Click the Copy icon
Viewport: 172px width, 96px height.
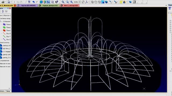pyautogui.click(x=18, y=2)
